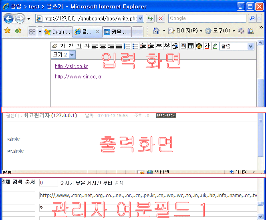The image size is (266, 220).
Task: Open the 굴림 font dropdown
Action: tap(250, 46)
